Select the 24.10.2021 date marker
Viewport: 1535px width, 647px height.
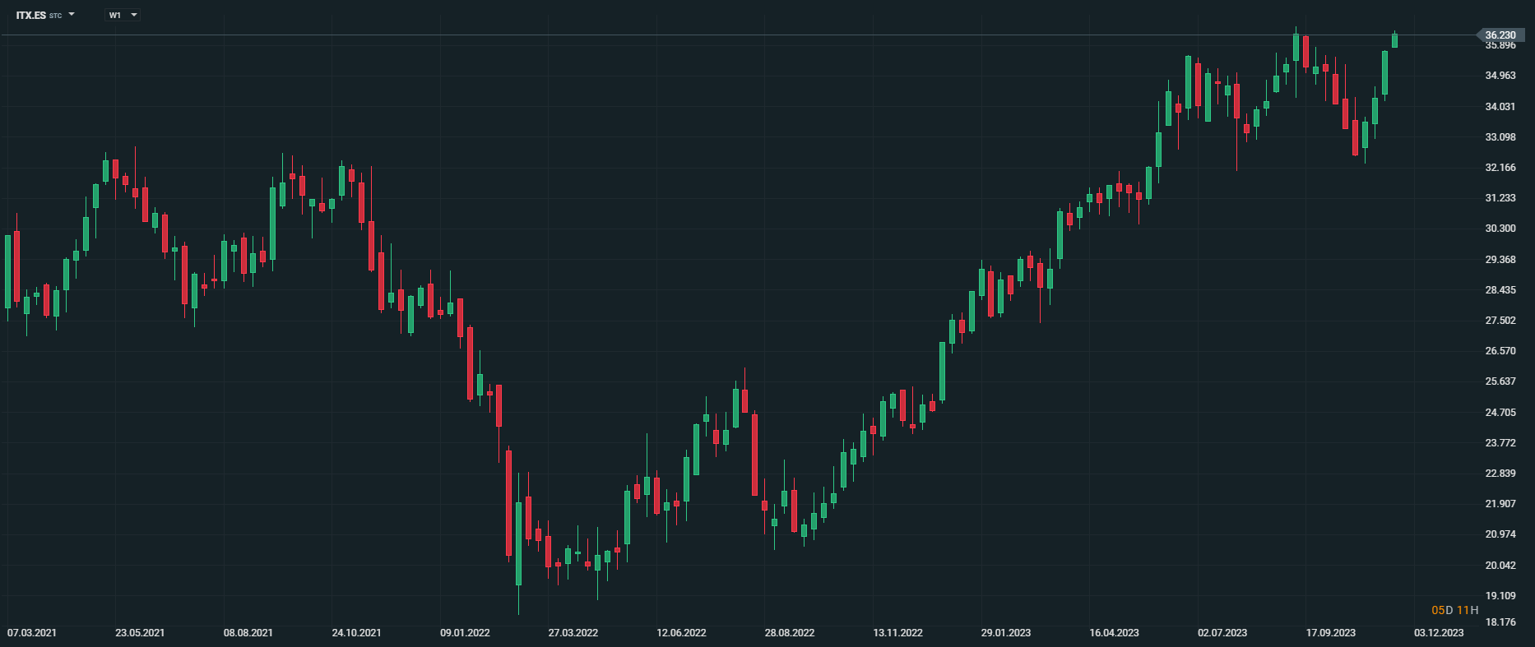tap(356, 633)
